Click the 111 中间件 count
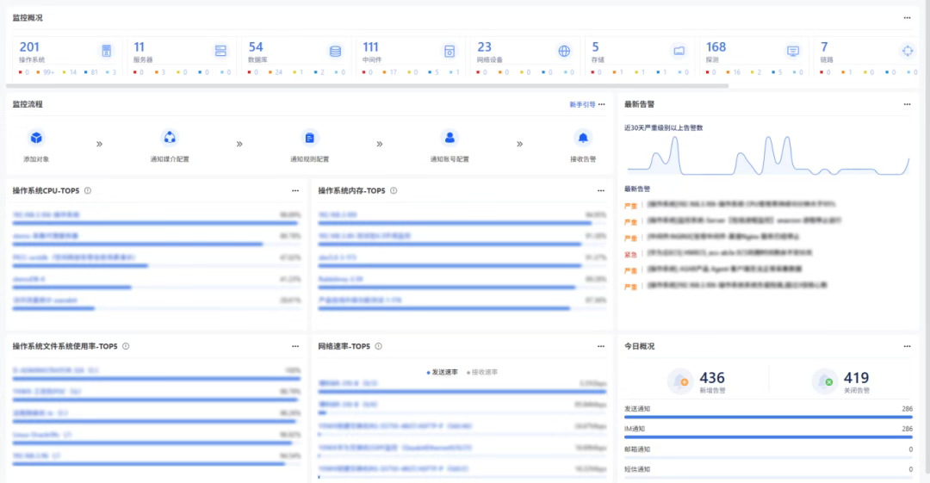The width and height of the screenshot is (930, 483). 370,46
